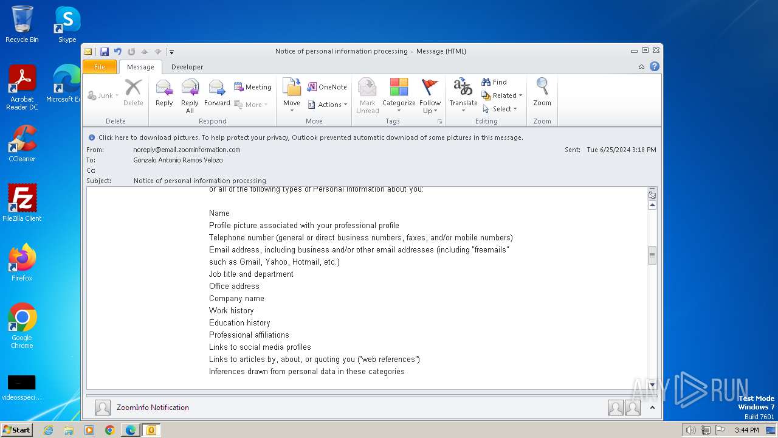Image resolution: width=778 pixels, height=438 pixels.
Task: Open the Select dropdown
Action: point(500,109)
